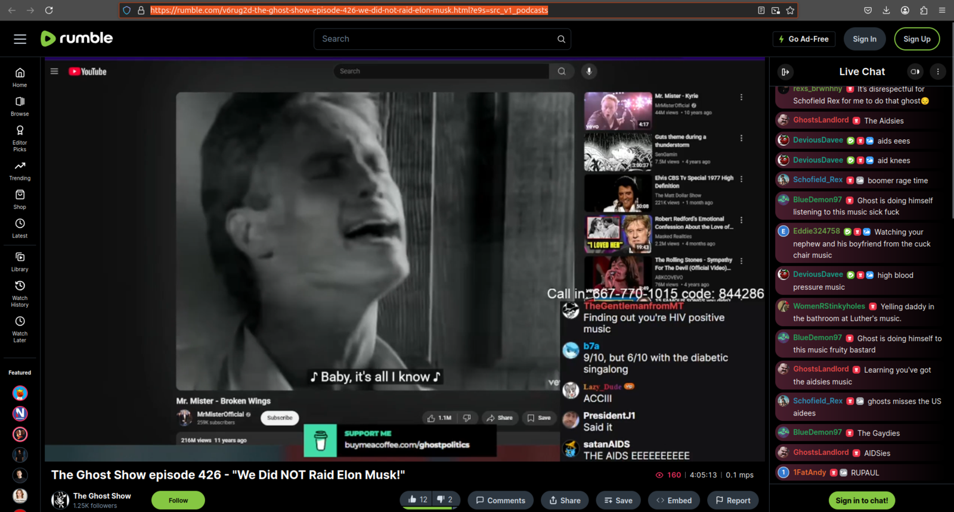Click The Ghost Show channel avatar

60,500
